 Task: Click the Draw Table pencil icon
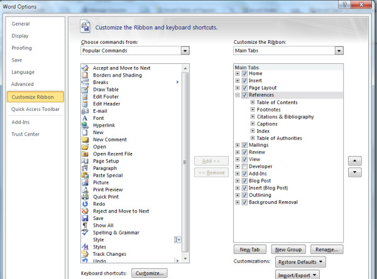tap(85, 90)
